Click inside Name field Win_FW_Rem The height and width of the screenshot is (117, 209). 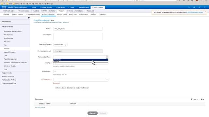pyautogui.click(x=78, y=29)
